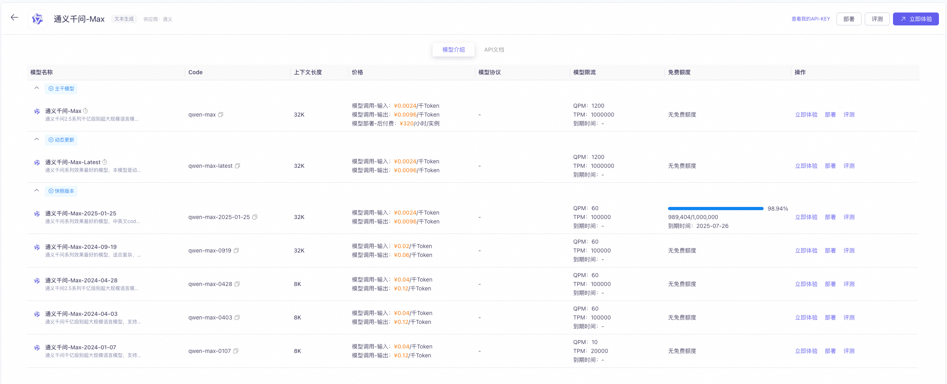Go back using the left arrow icon

point(15,17)
